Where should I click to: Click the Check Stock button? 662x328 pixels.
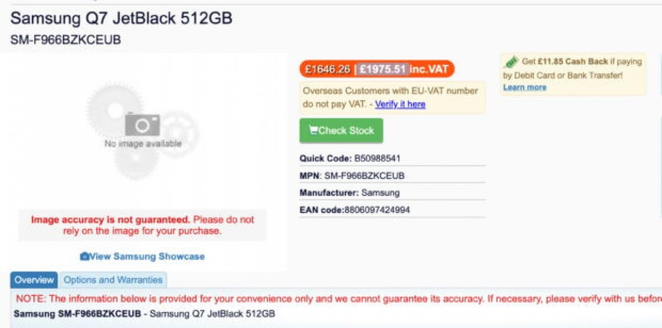pyautogui.click(x=341, y=131)
